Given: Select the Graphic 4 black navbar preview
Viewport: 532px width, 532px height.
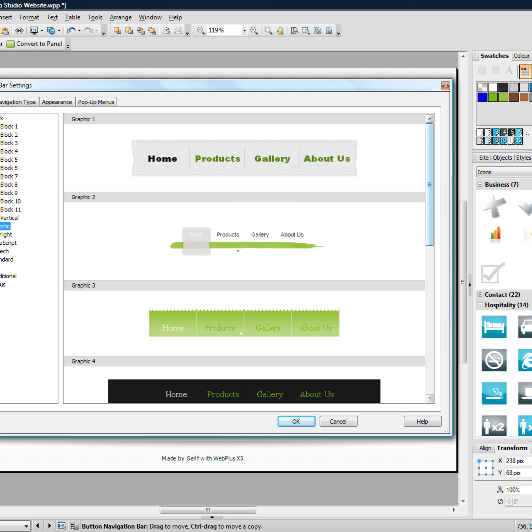Looking at the screenshot, I should (x=244, y=391).
